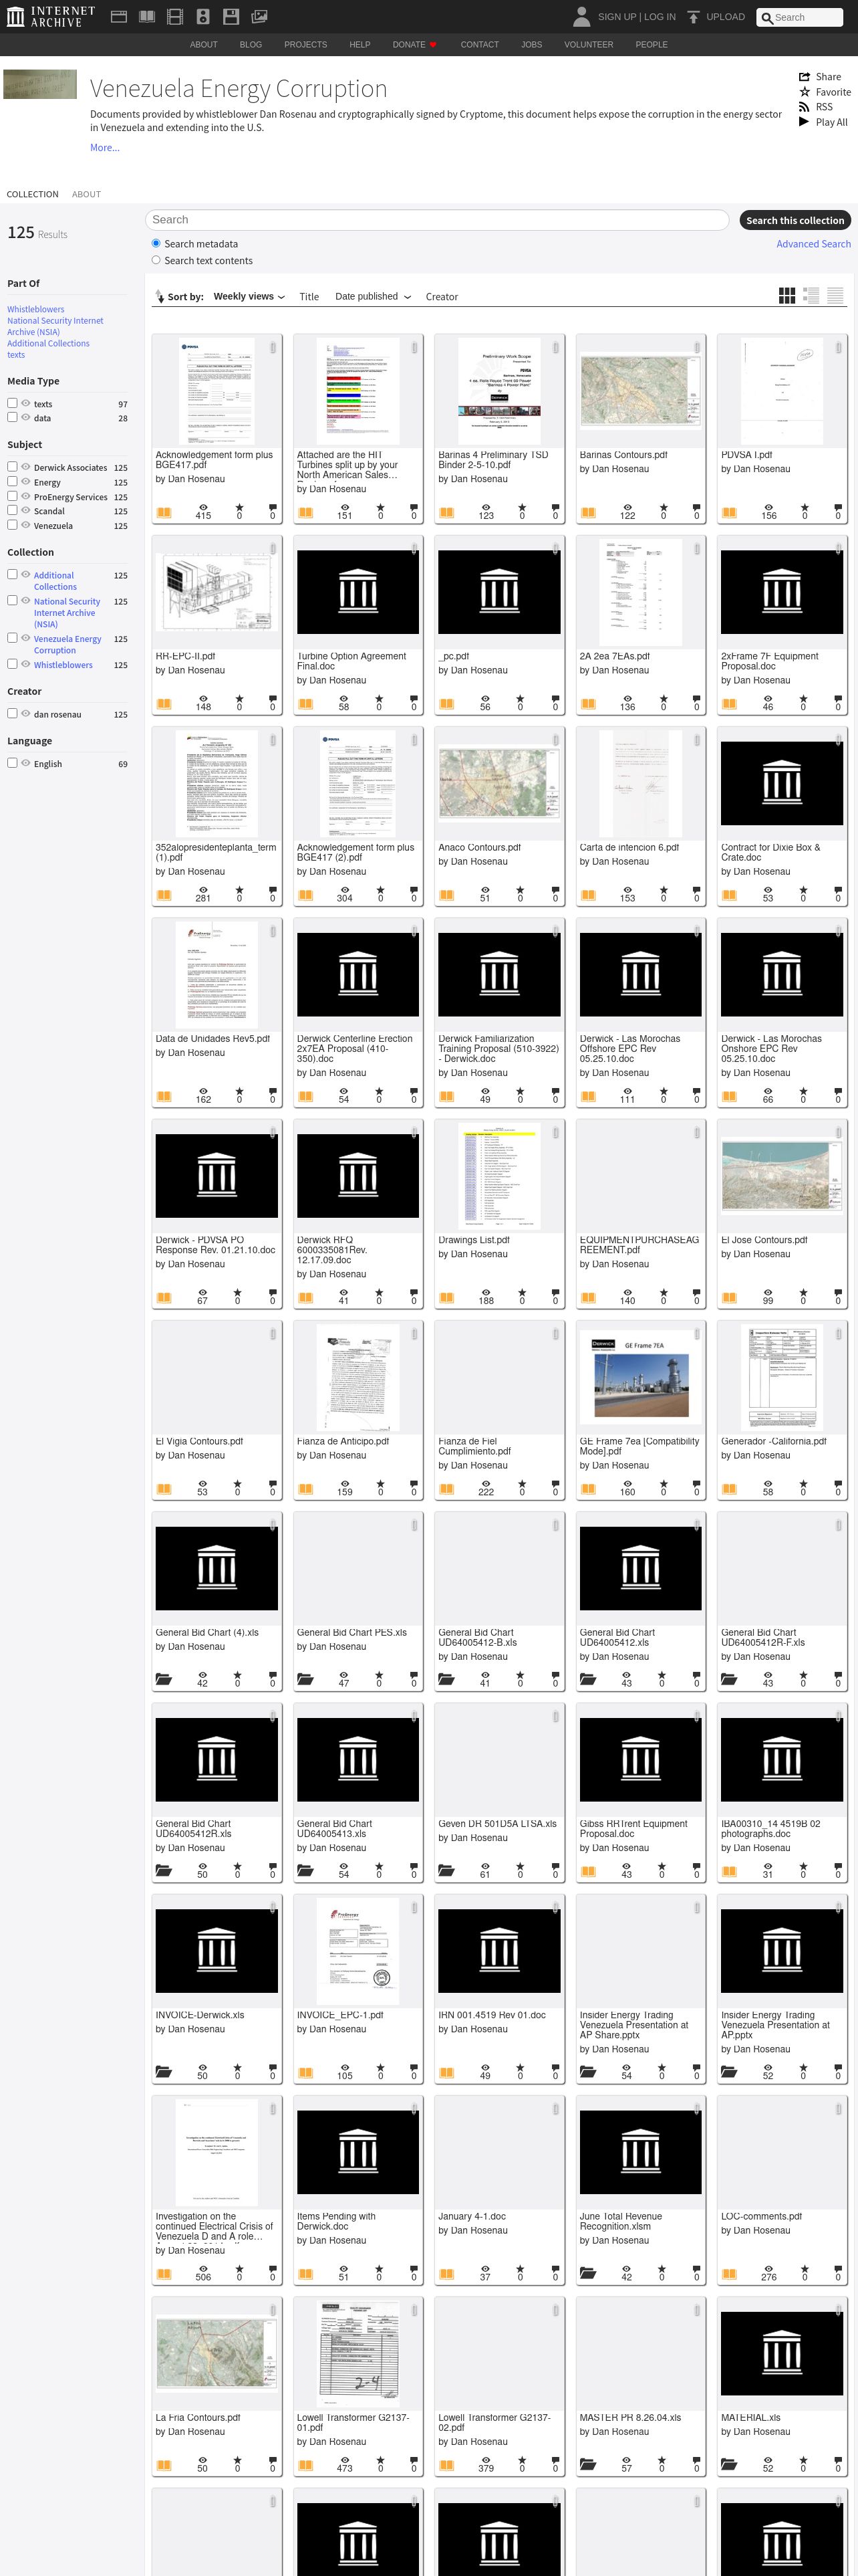858x2576 pixels.
Task: Open the Date published sort dropdown
Action: pyautogui.click(x=373, y=296)
